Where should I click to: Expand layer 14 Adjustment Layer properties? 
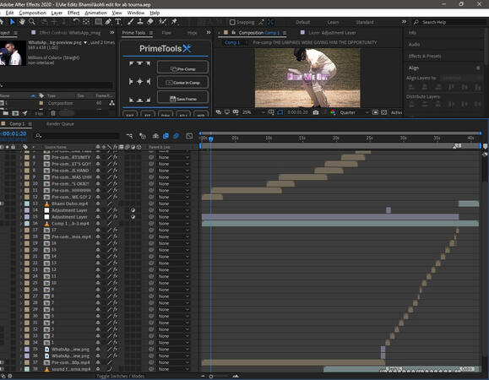[21, 210]
